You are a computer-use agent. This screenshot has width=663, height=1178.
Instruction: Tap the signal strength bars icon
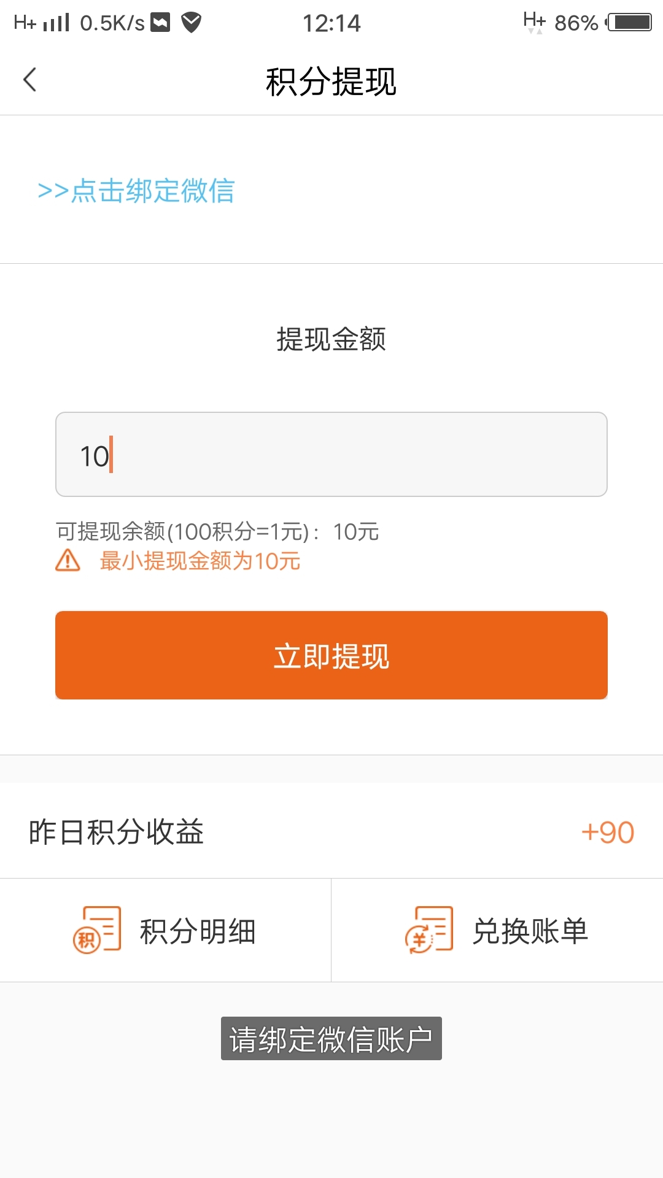coord(56,23)
